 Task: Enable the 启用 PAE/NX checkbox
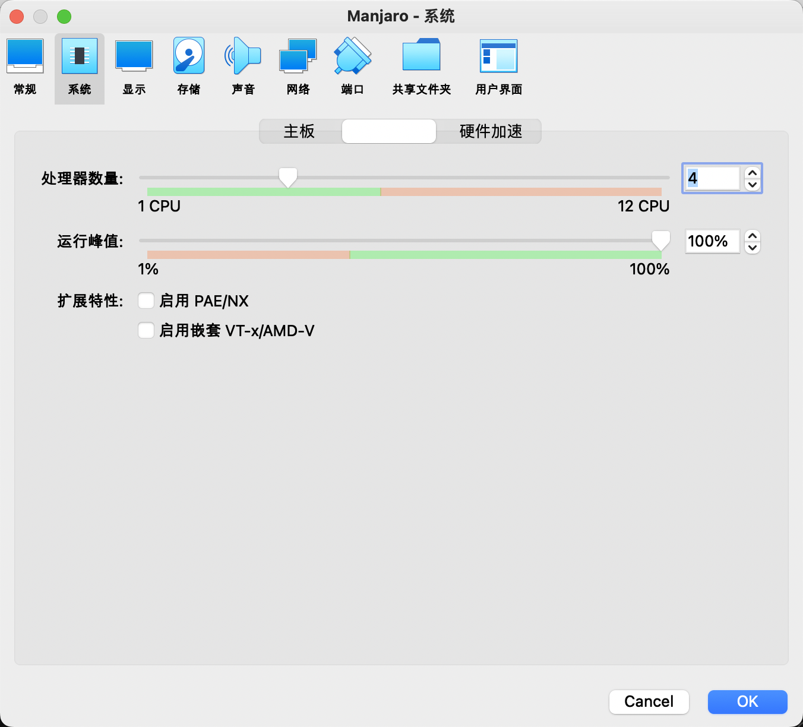pos(146,301)
